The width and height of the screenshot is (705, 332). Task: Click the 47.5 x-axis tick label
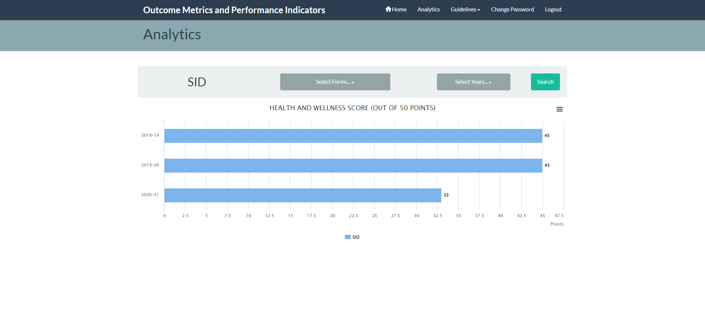pyautogui.click(x=559, y=216)
